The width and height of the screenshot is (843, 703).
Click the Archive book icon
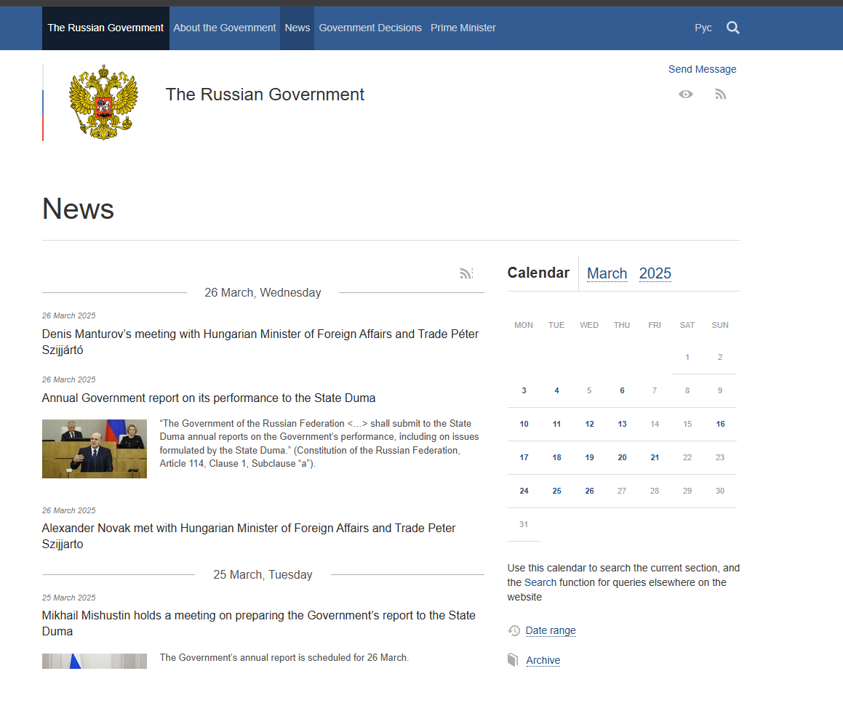tap(513, 660)
